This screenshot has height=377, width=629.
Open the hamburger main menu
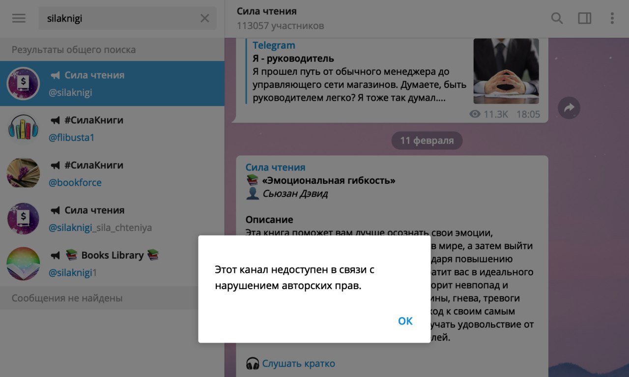pos(19,18)
